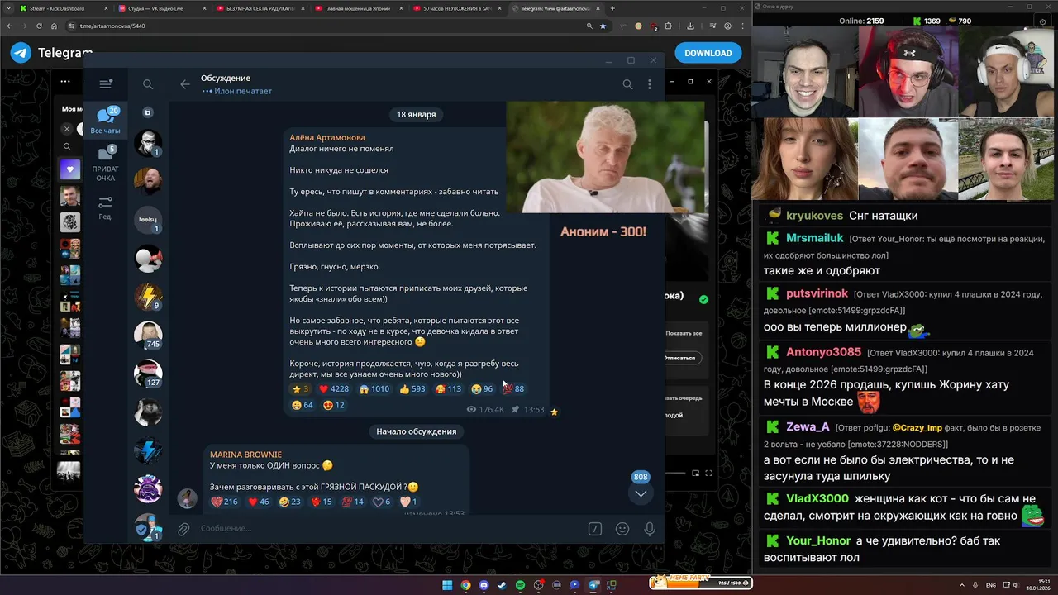Click attach file paperclip icon
Viewport: 1058px width, 595px height.
pyautogui.click(x=183, y=528)
